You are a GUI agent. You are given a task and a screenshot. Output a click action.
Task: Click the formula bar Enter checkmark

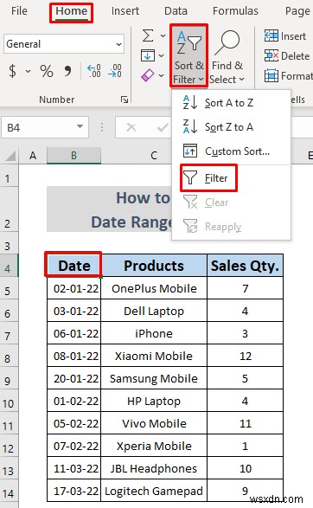pos(162,127)
